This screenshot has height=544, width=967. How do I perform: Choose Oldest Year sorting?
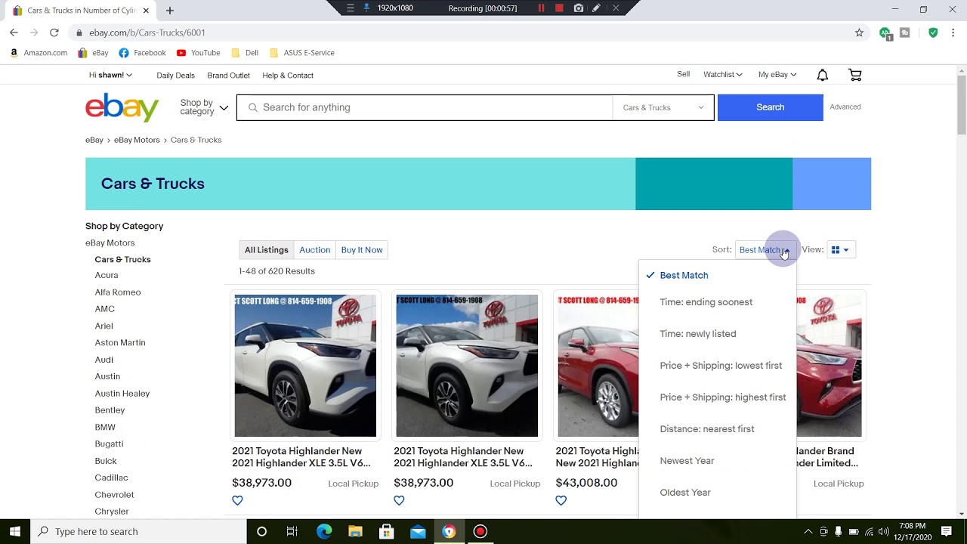[684, 493]
